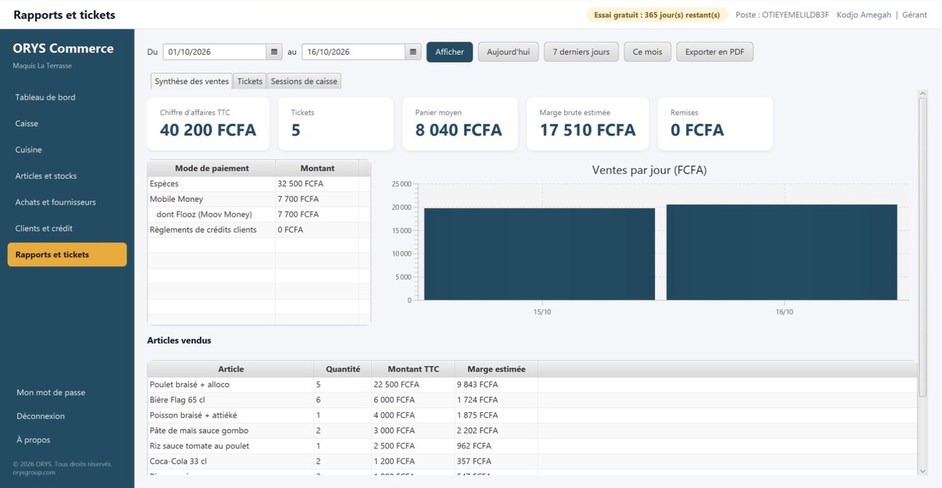Click the vertical scrollbar thumb

(x=923, y=247)
